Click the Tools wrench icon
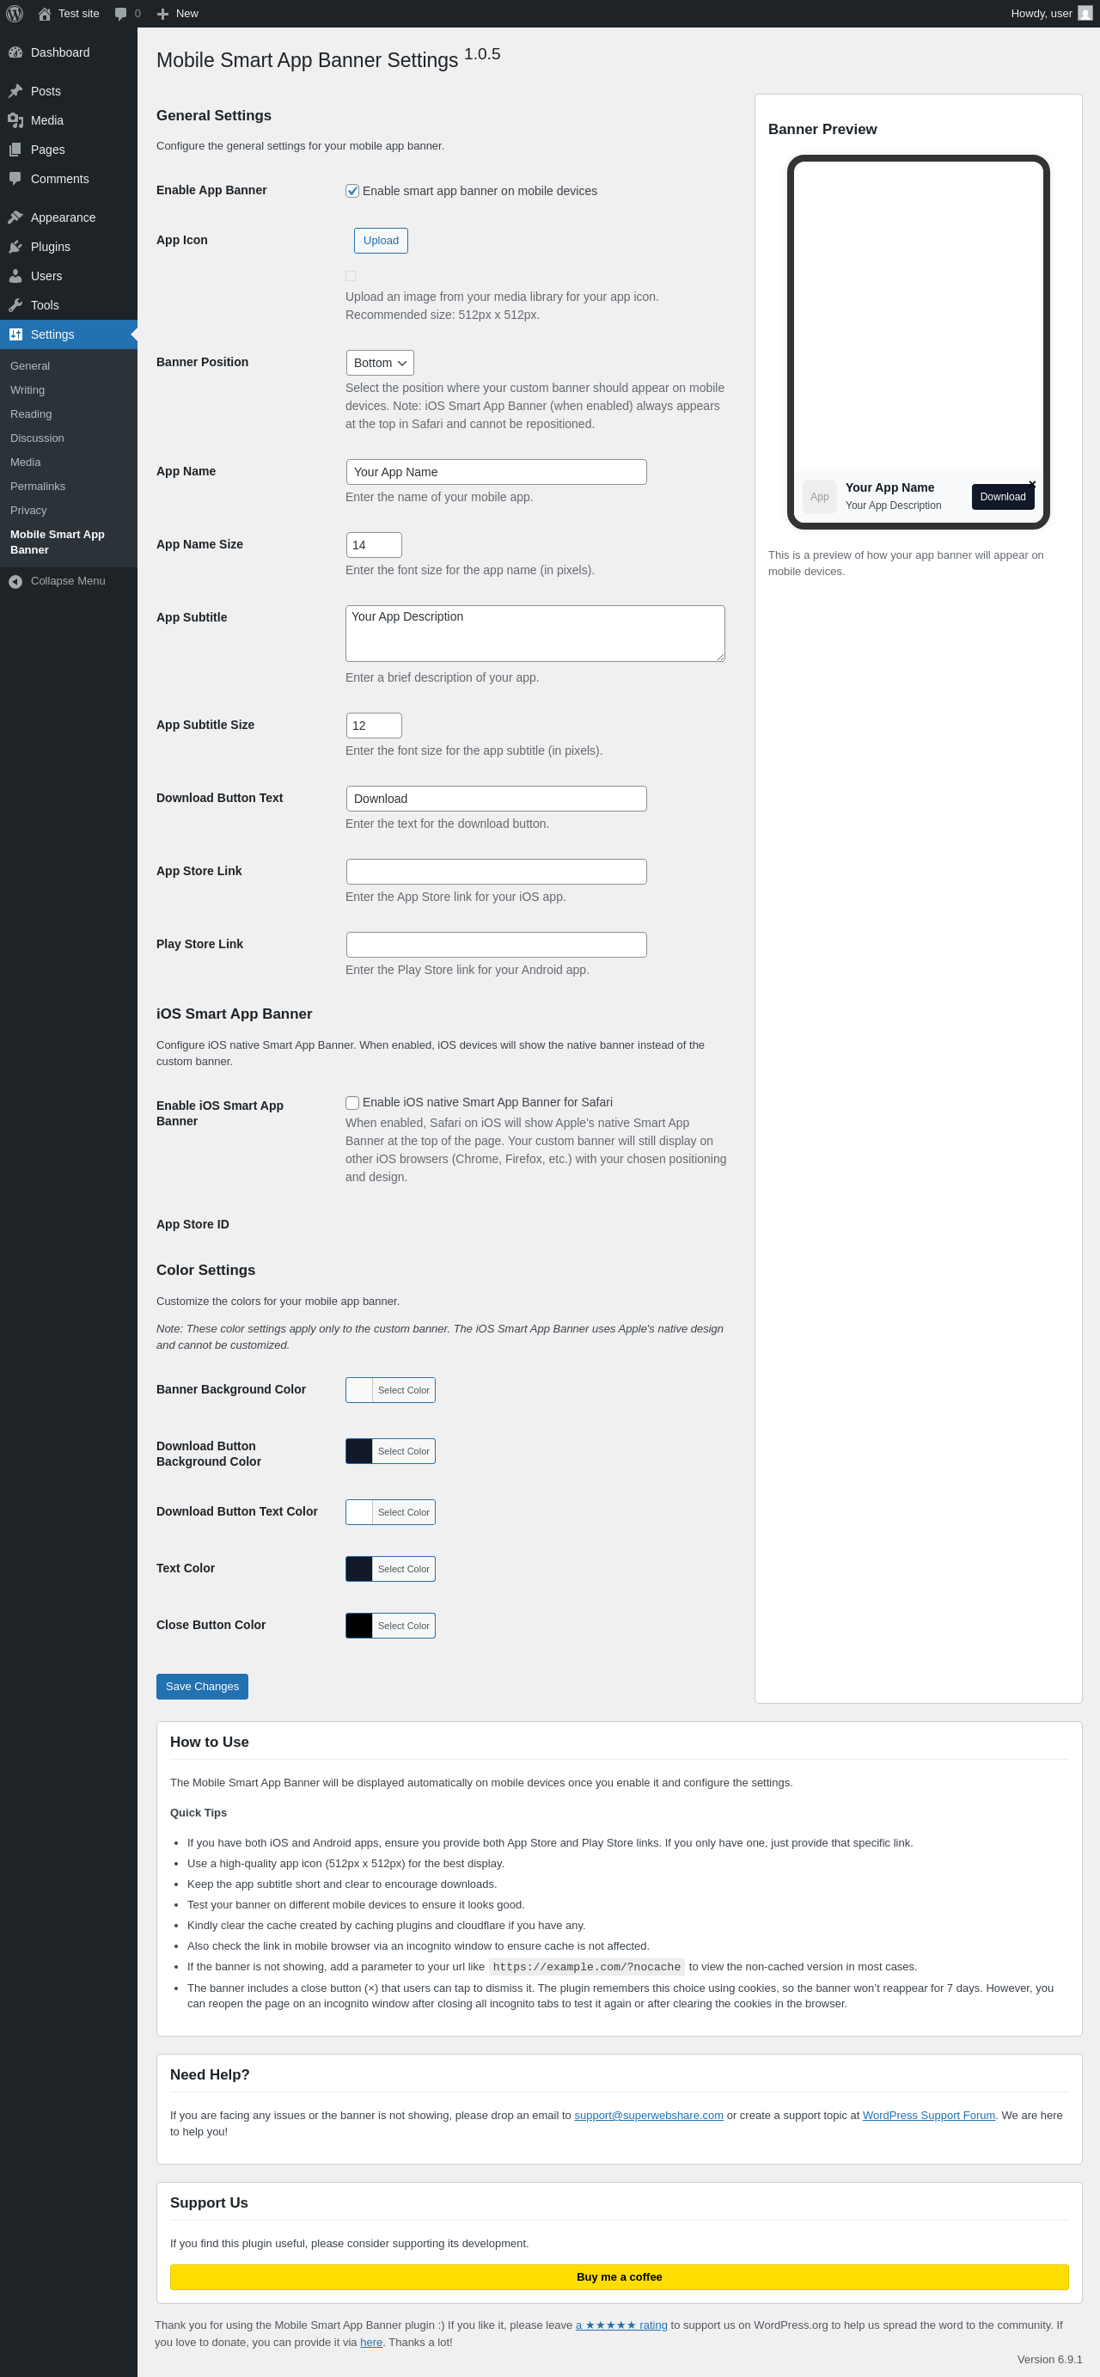The height and width of the screenshot is (2377, 1100). click(15, 305)
